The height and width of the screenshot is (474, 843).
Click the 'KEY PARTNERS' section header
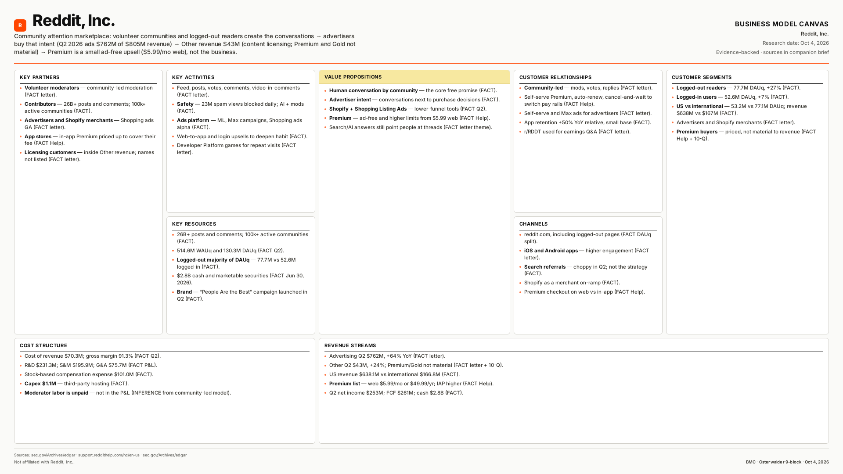[40, 77]
